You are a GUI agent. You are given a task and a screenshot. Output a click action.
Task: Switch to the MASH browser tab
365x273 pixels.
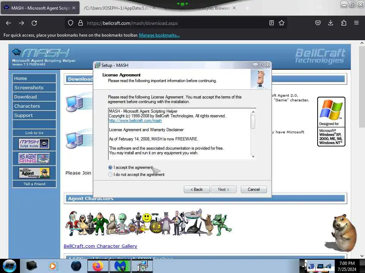(40, 8)
